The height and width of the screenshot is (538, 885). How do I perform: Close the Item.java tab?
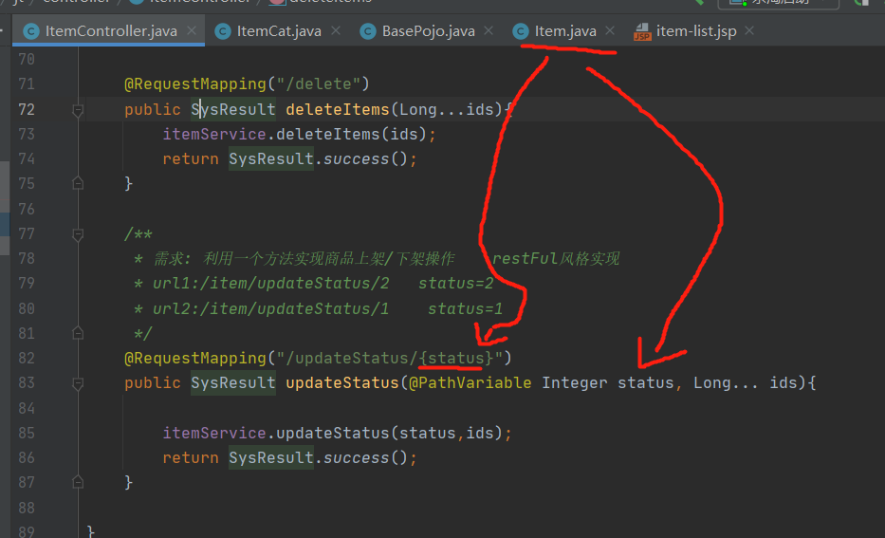click(610, 30)
